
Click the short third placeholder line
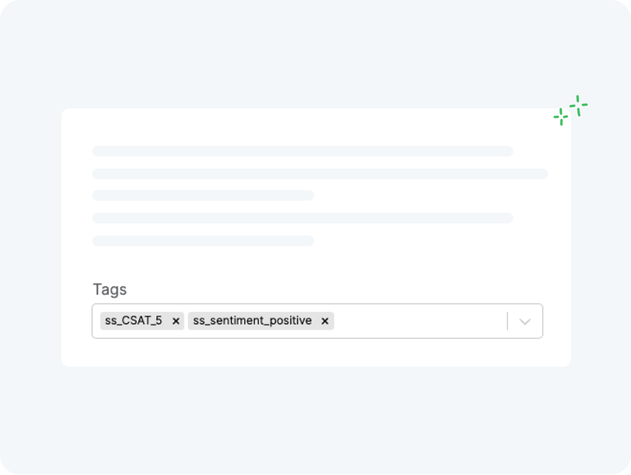(203, 195)
